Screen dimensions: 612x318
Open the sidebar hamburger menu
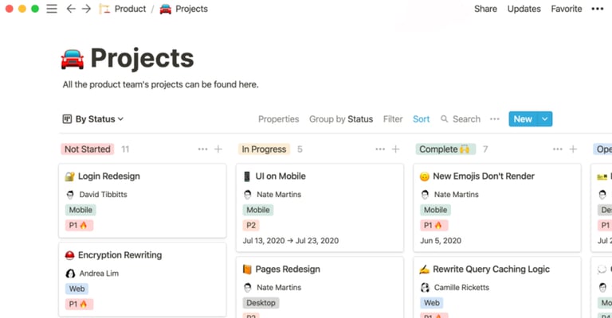52,9
